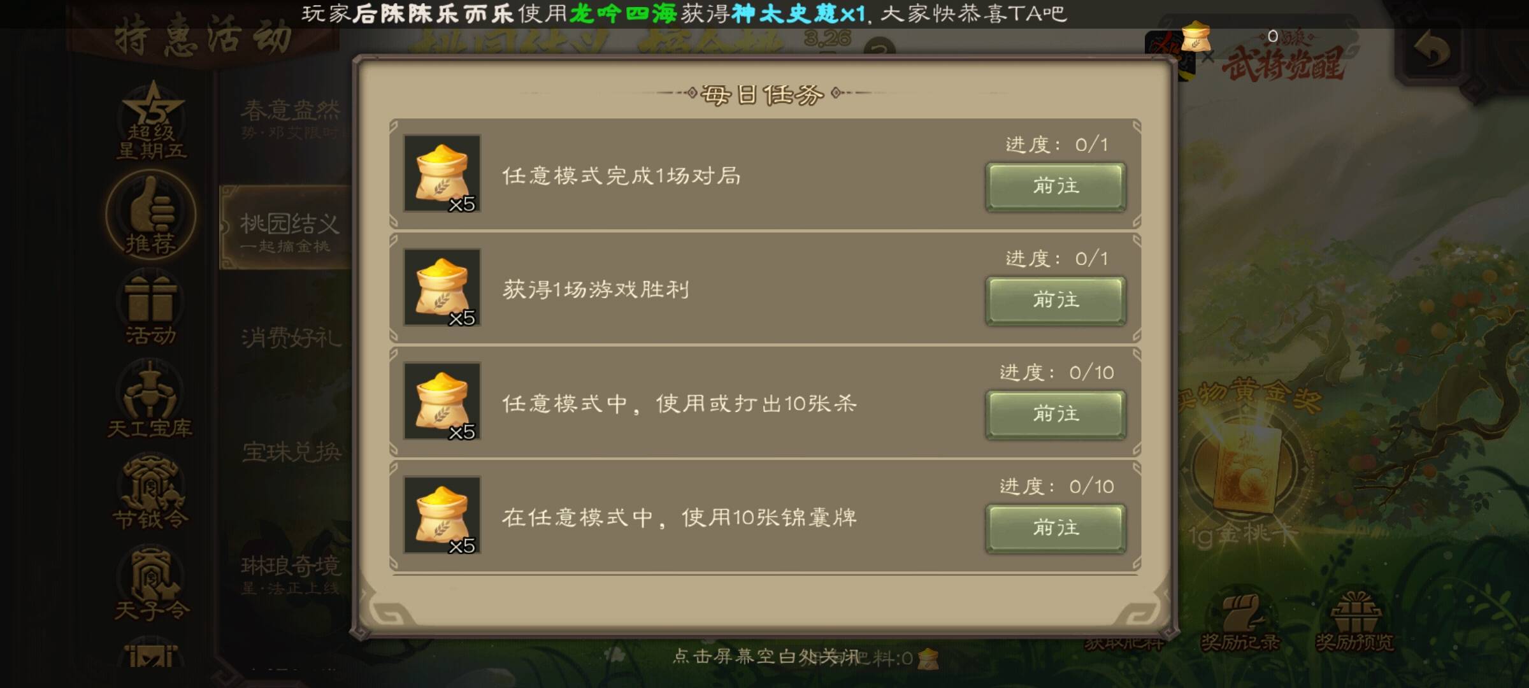This screenshot has width=1529, height=688.
Task: Click 前往 for 任意模式完成1场对局
Action: click(1056, 187)
